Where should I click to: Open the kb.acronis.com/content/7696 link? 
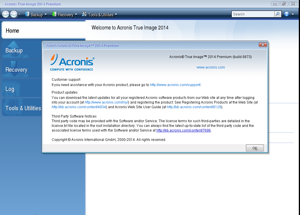(184, 130)
